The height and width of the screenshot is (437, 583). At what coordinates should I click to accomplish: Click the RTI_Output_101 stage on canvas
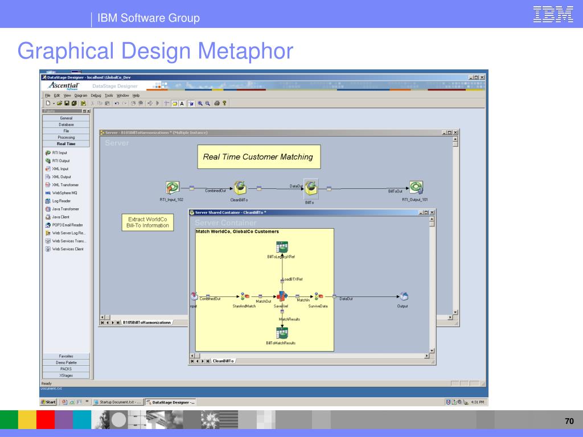click(x=416, y=187)
